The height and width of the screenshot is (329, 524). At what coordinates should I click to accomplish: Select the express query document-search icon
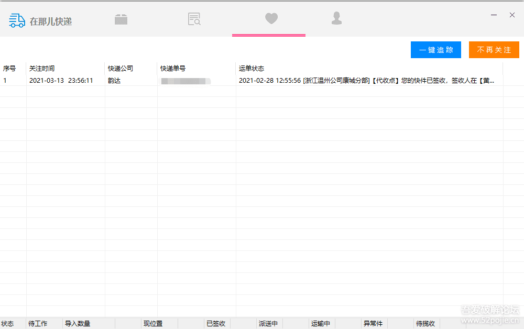coord(194,19)
